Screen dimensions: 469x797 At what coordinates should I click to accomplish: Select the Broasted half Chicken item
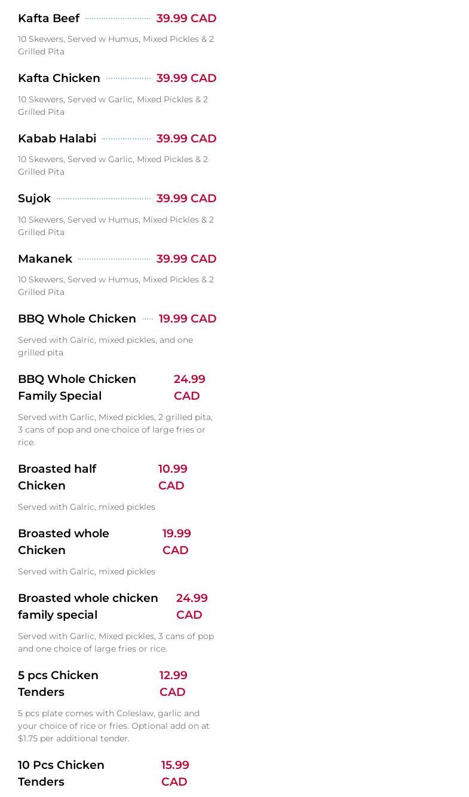coord(57,477)
